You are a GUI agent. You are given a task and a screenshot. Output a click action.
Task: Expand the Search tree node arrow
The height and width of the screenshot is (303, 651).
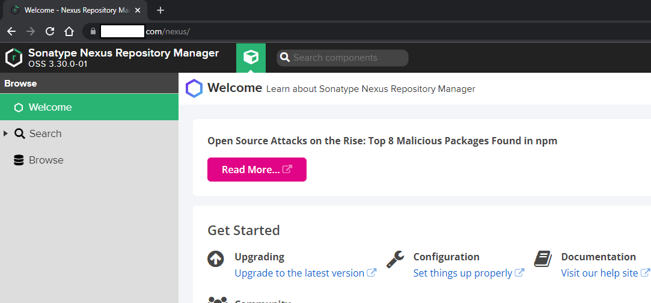pyautogui.click(x=5, y=133)
